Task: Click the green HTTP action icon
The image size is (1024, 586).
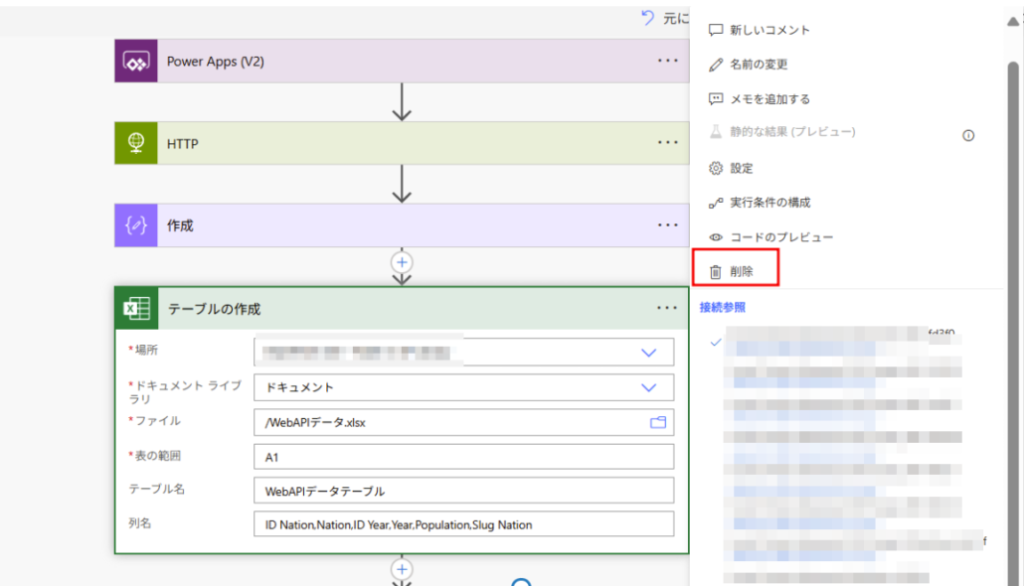Action: [x=136, y=144]
